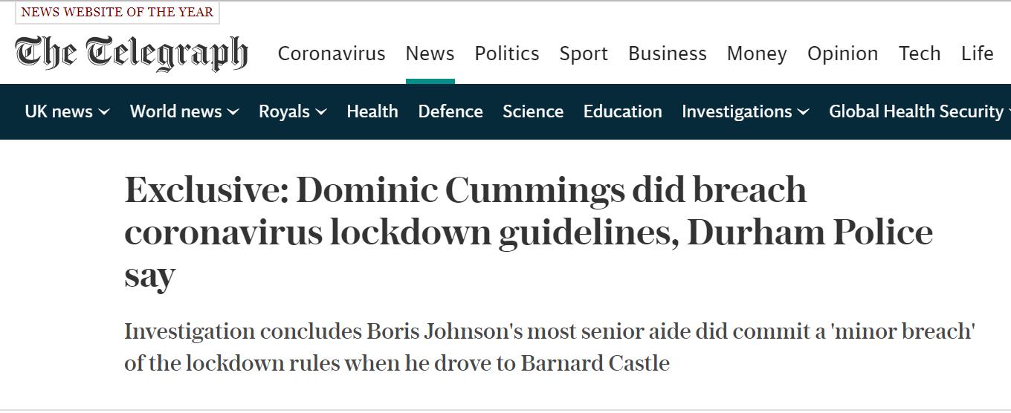This screenshot has width=1011, height=413.
Task: Open the Money section
Action: 757,53
